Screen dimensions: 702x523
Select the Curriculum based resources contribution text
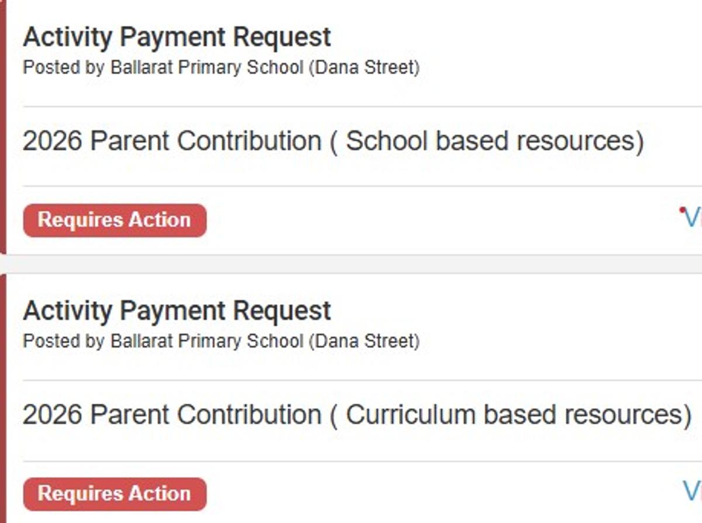coord(357,415)
